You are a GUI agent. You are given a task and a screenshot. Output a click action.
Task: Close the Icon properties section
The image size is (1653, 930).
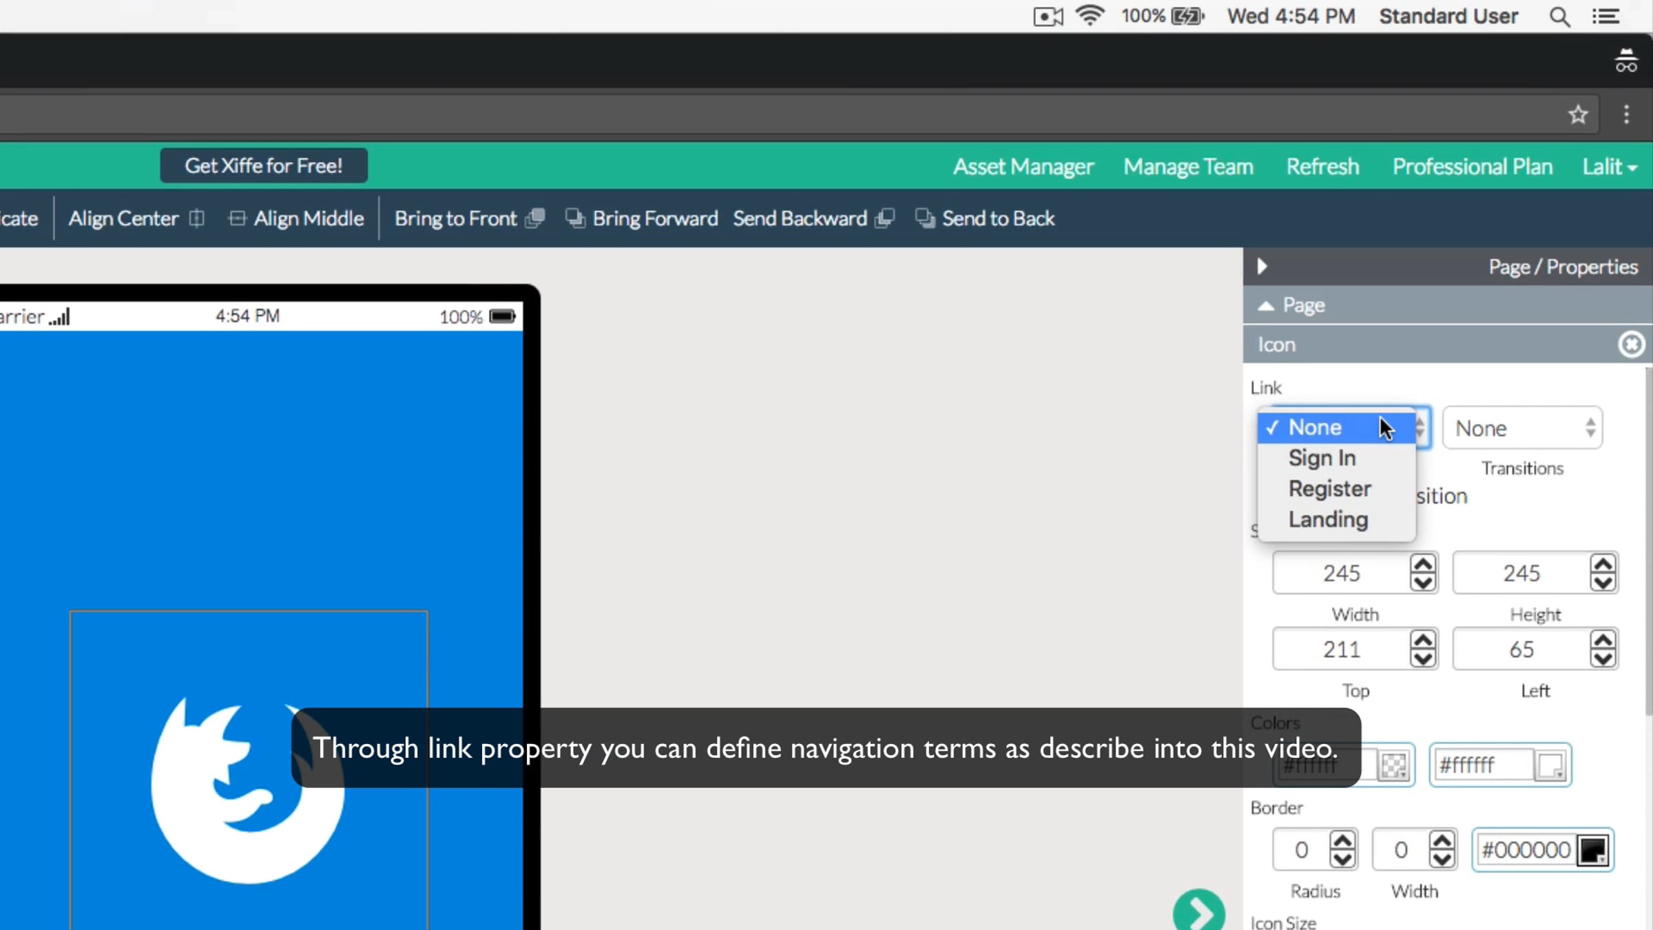(1630, 344)
